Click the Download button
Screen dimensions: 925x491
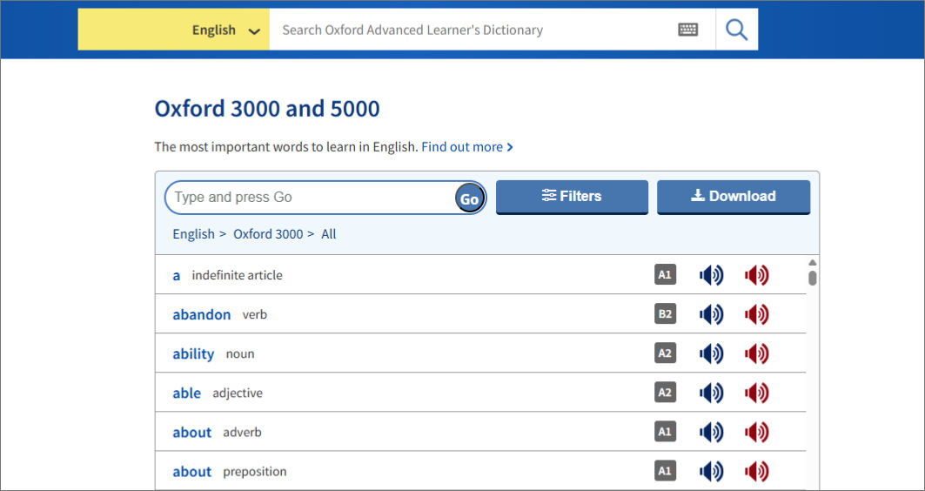pyautogui.click(x=734, y=197)
